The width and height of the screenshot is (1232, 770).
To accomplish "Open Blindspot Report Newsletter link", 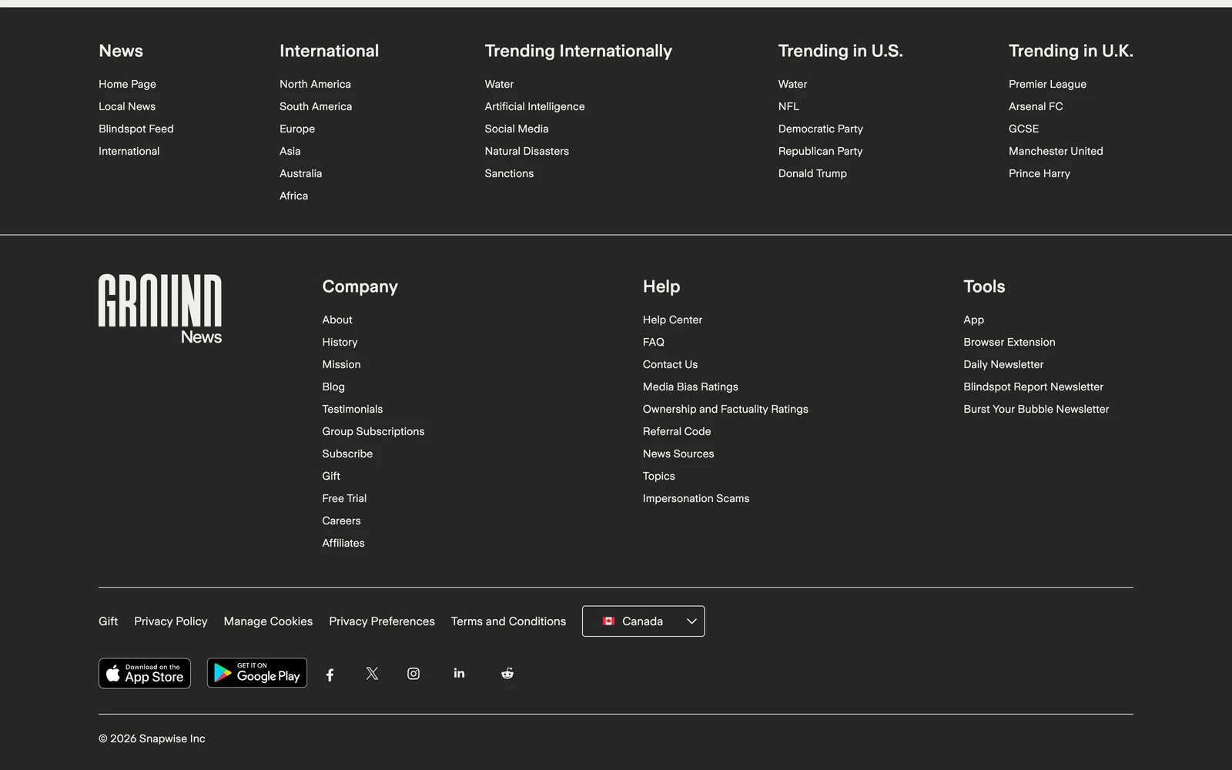I will click(x=1033, y=387).
